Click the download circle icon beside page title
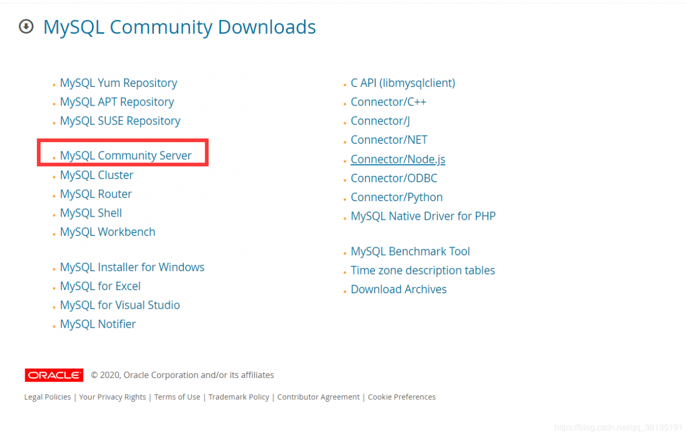The image size is (686, 437). (x=26, y=26)
